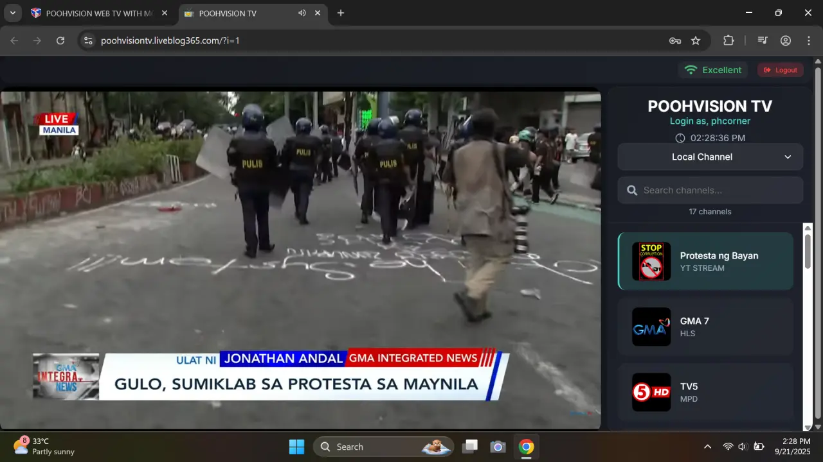Switch to the TV5 HD channel
The width and height of the screenshot is (823, 462).
tap(705, 392)
